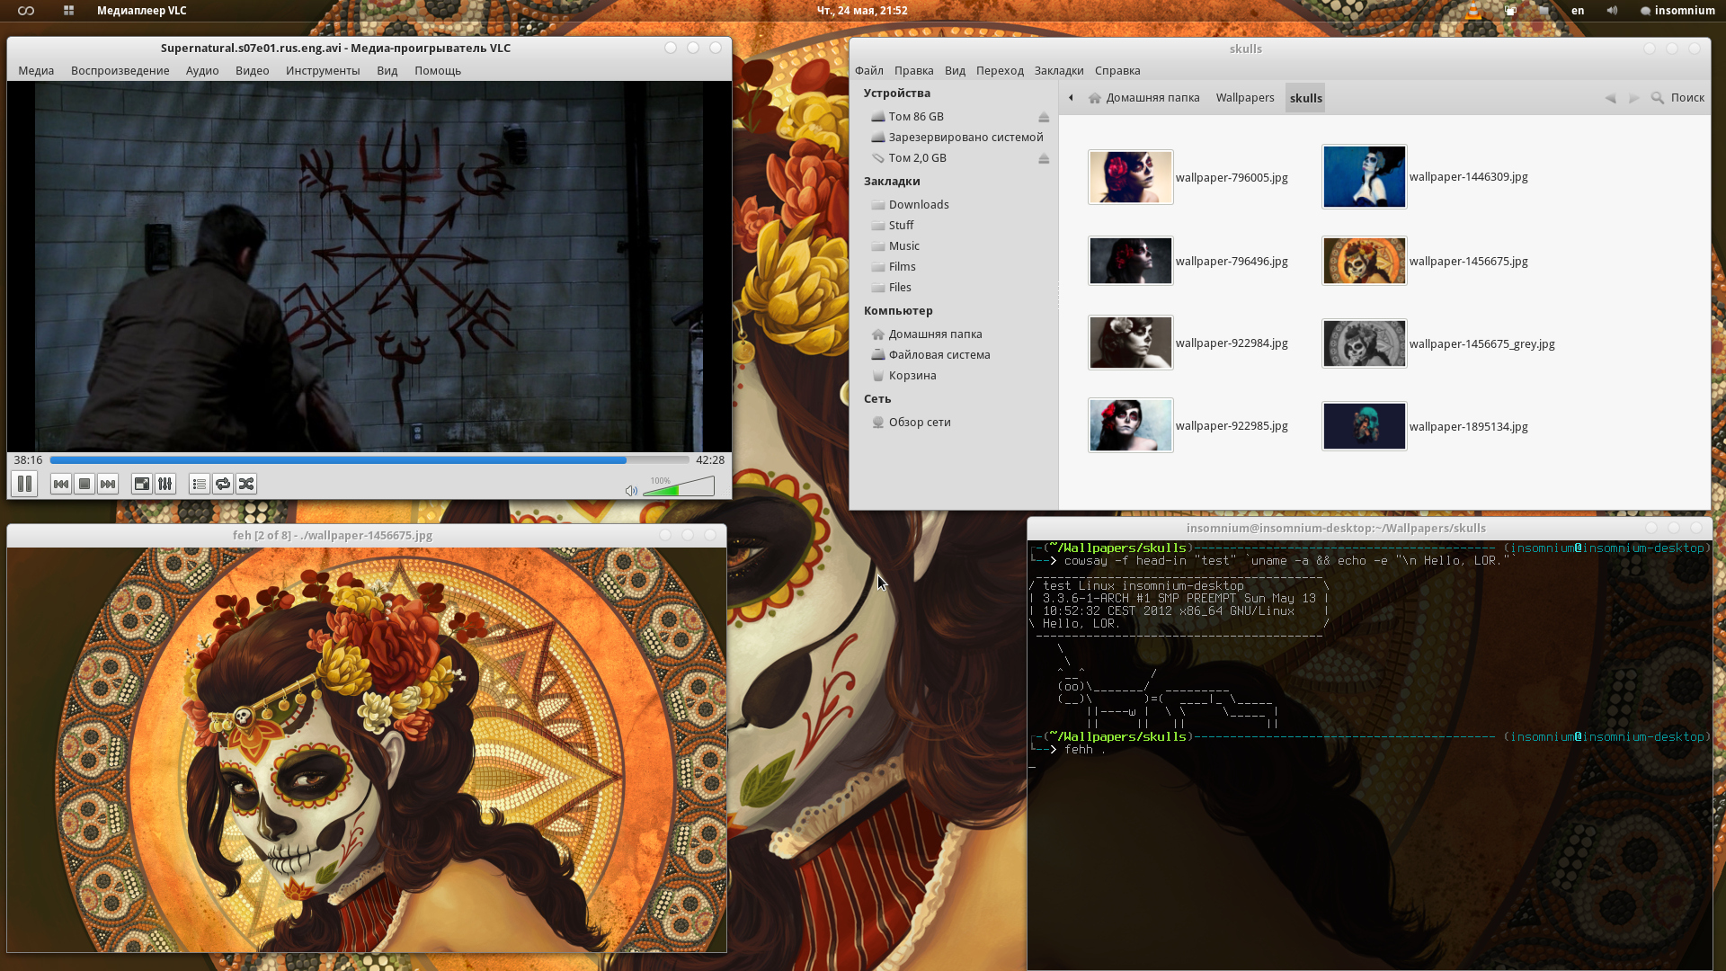1726x971 pixels.
Task: Adjust the VLC volume slider
Action: pyautogui.click(x=681, y=488)
